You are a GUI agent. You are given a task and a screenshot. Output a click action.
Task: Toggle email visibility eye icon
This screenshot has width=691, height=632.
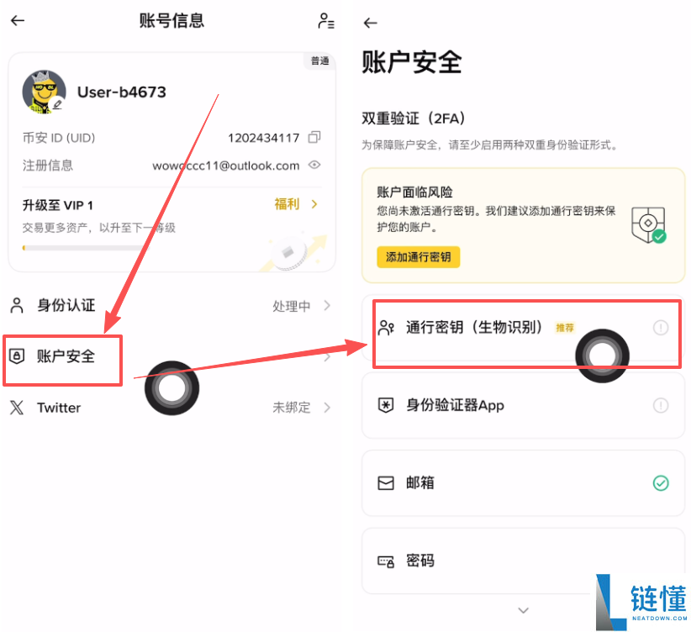314,165
